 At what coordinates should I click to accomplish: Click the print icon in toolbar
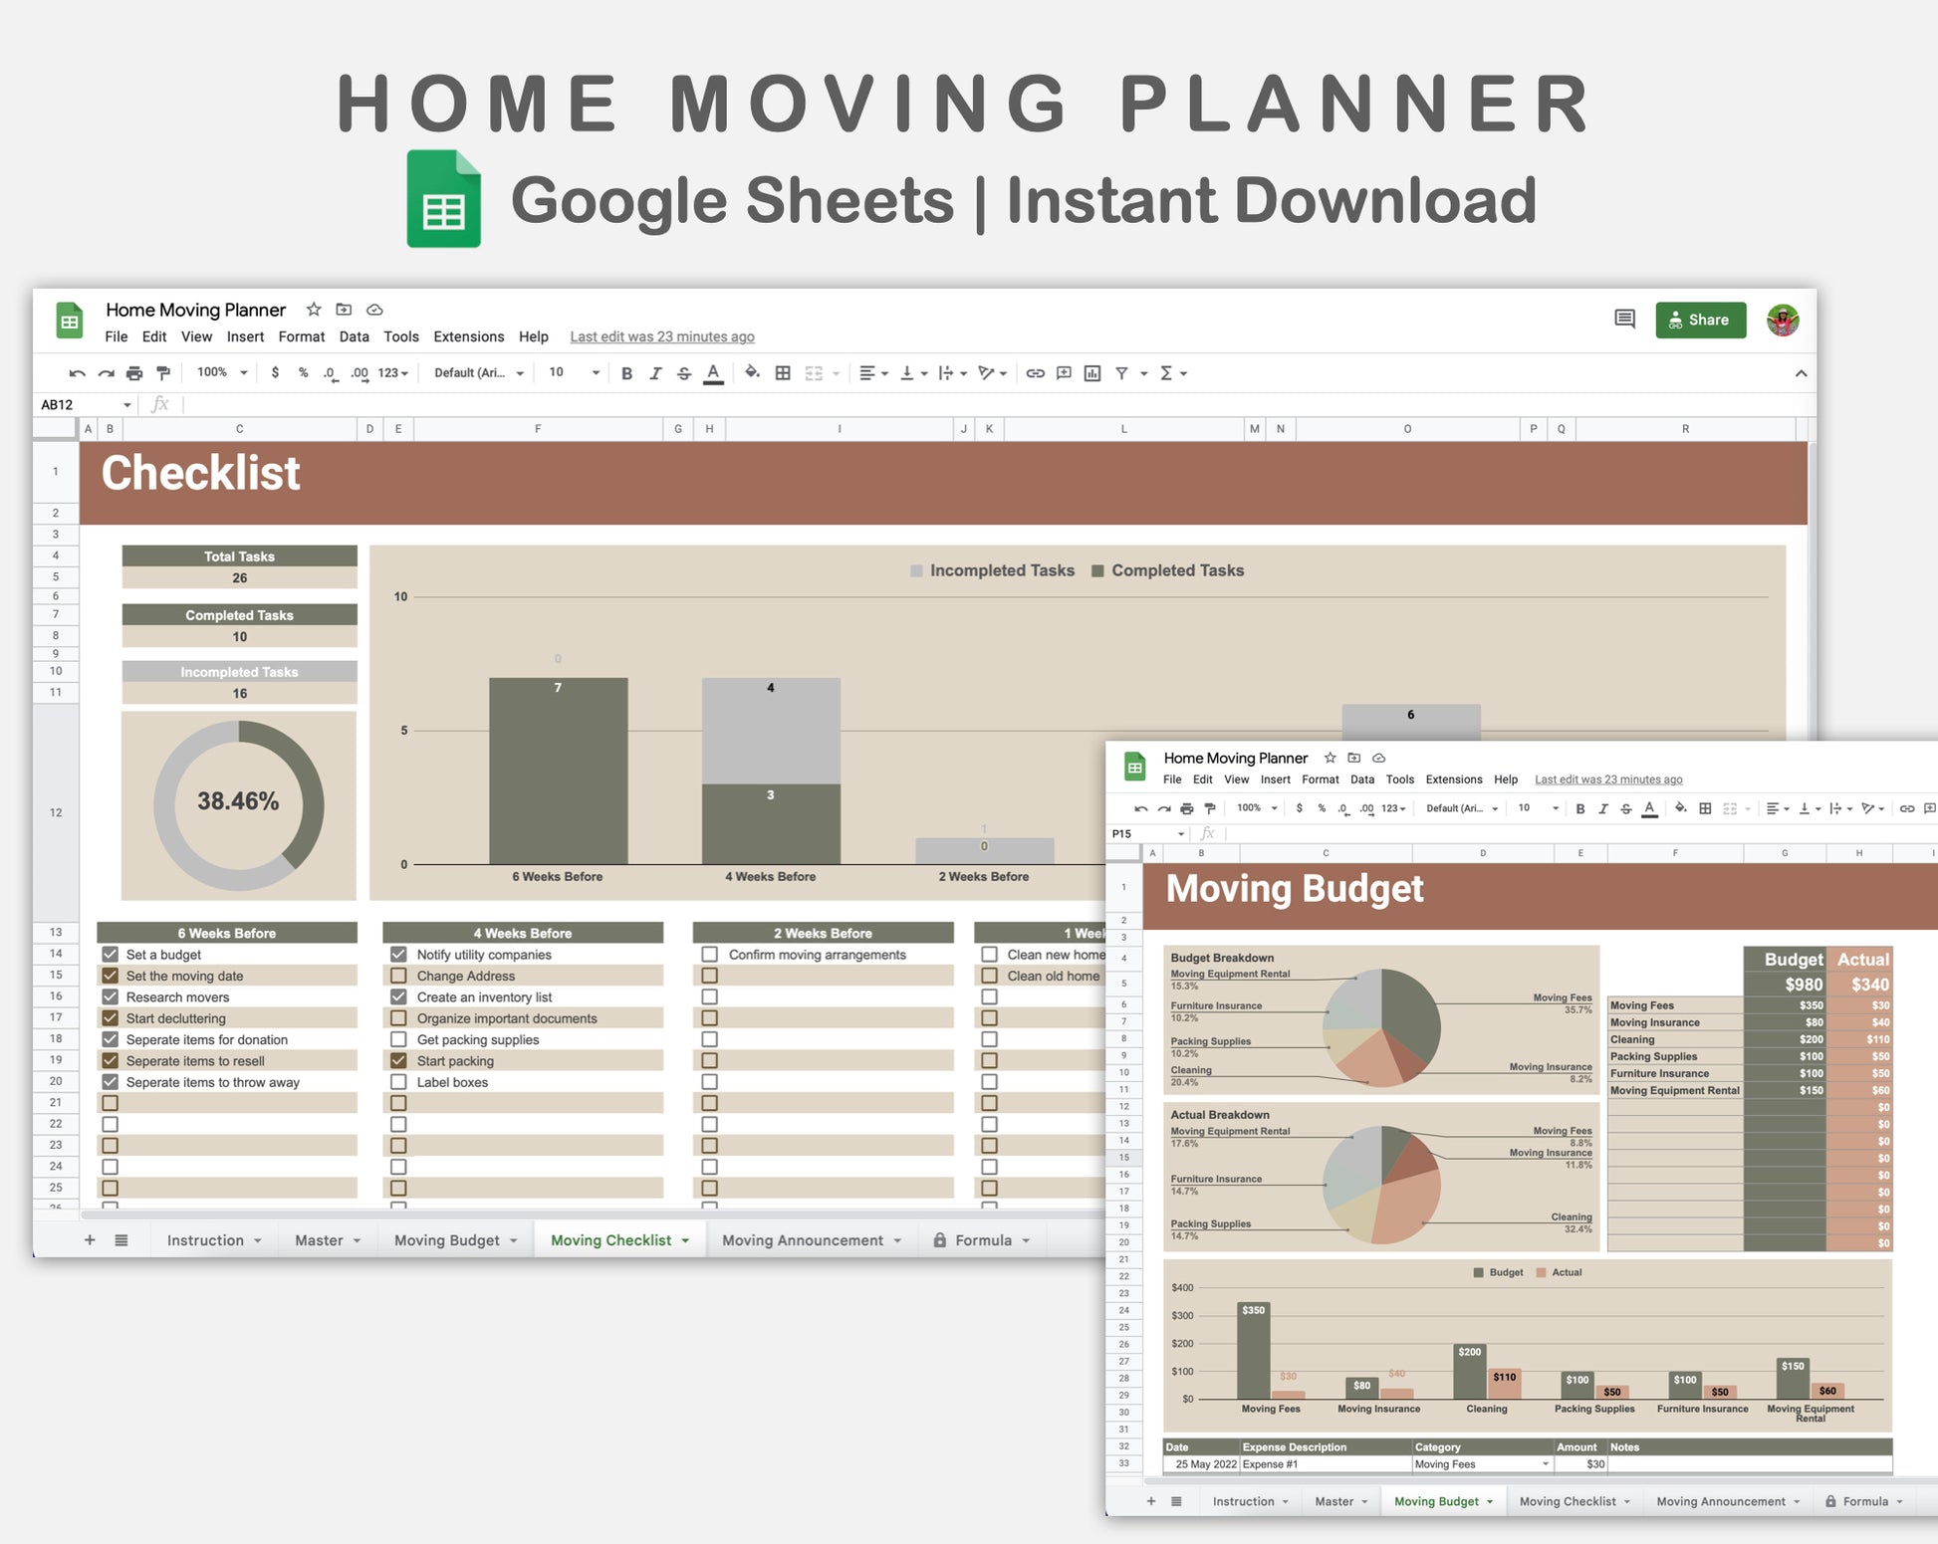[134, 373]
